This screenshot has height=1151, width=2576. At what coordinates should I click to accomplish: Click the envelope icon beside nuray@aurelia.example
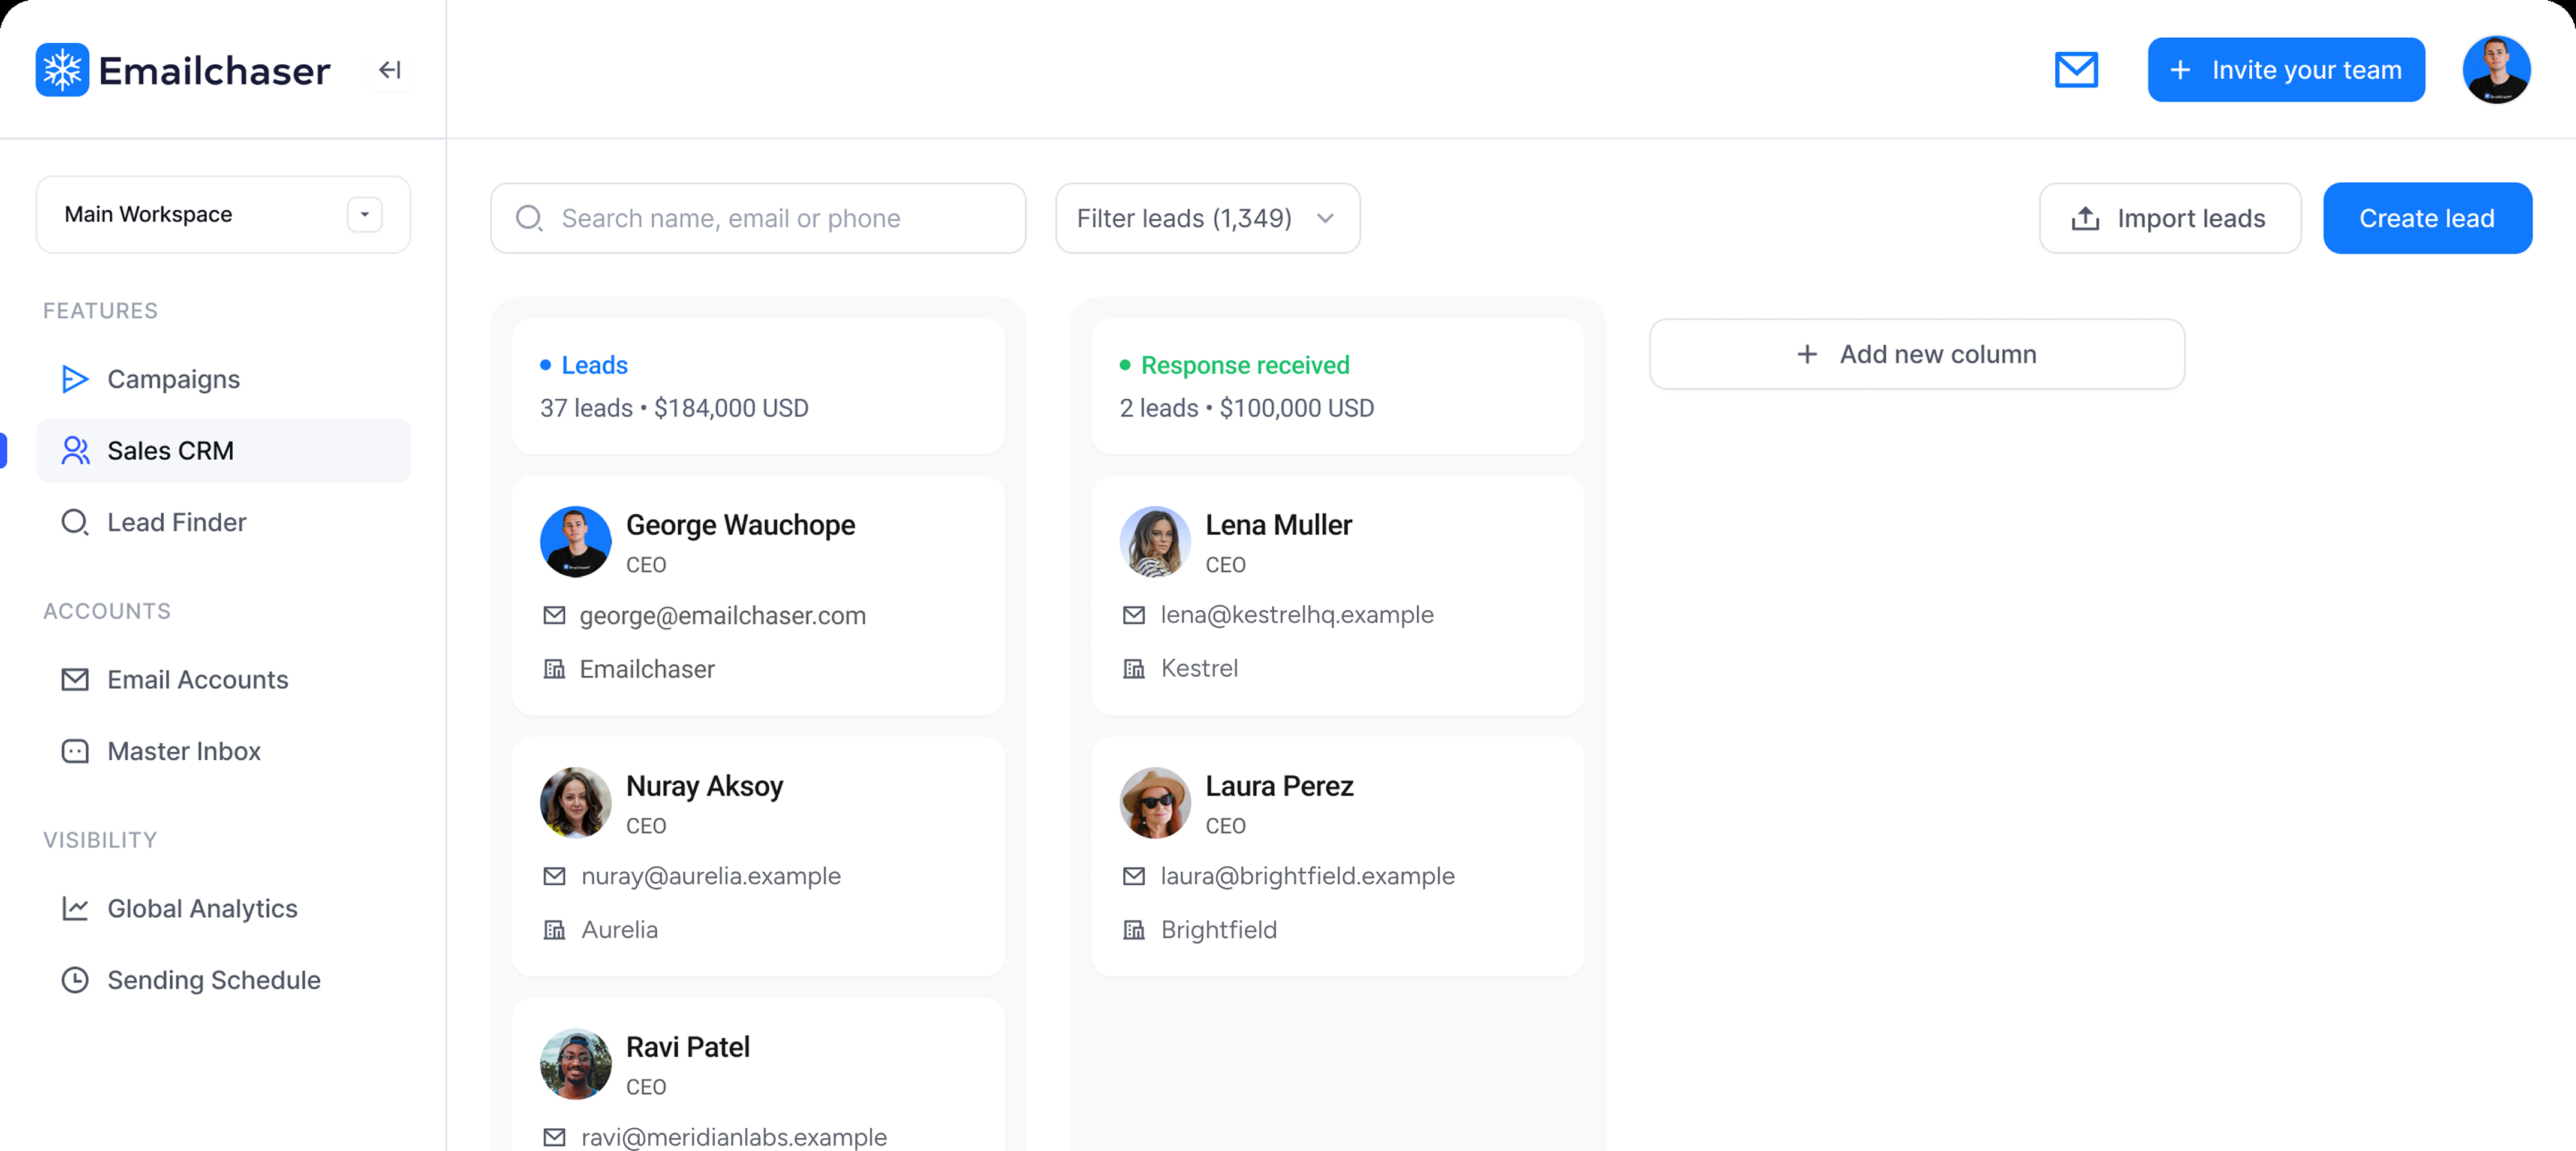(554, 876)
